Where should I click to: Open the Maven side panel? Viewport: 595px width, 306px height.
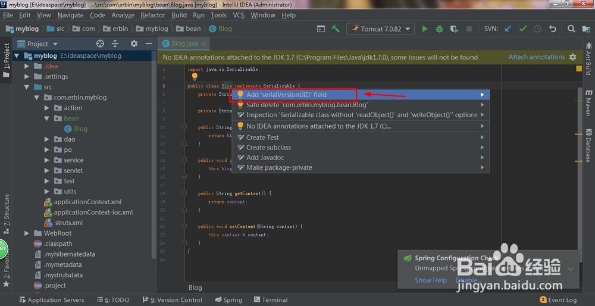588,103
